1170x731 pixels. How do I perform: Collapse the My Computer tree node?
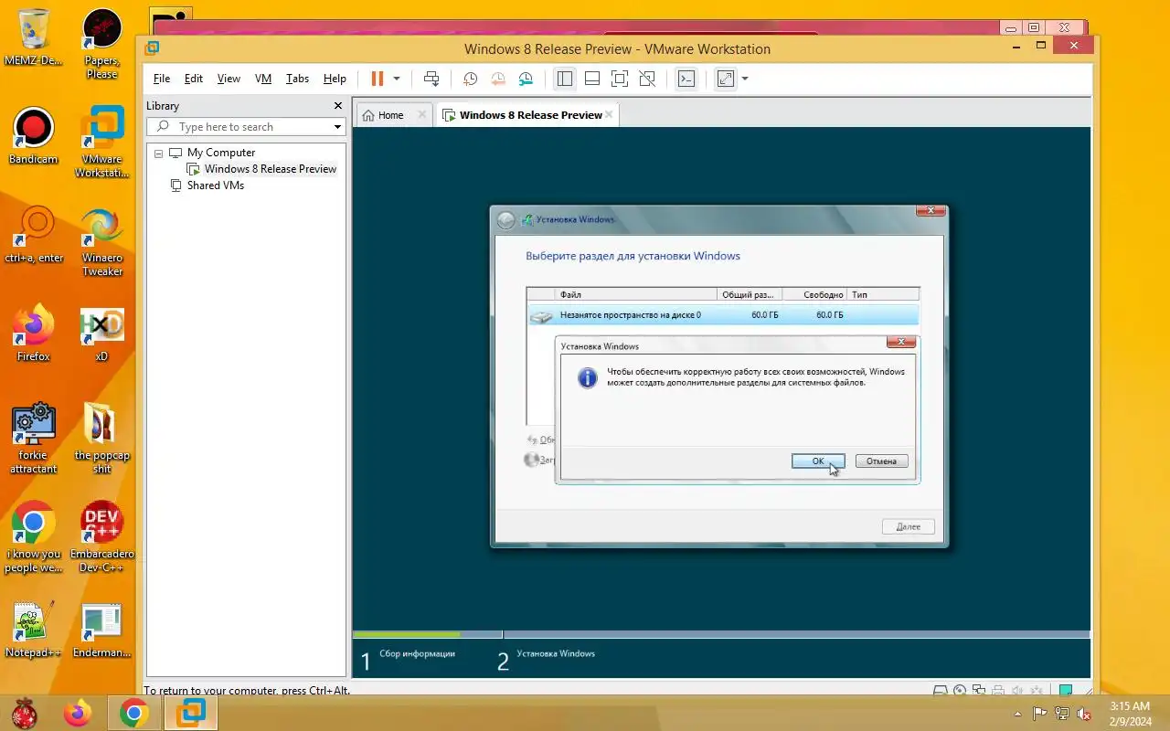click(158, 154)
